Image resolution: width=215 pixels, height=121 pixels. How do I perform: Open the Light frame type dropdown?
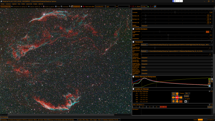click(110, 6)
